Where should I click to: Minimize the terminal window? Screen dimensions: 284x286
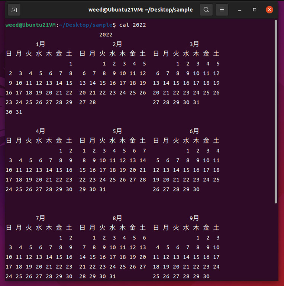click(x=240, y=10)
